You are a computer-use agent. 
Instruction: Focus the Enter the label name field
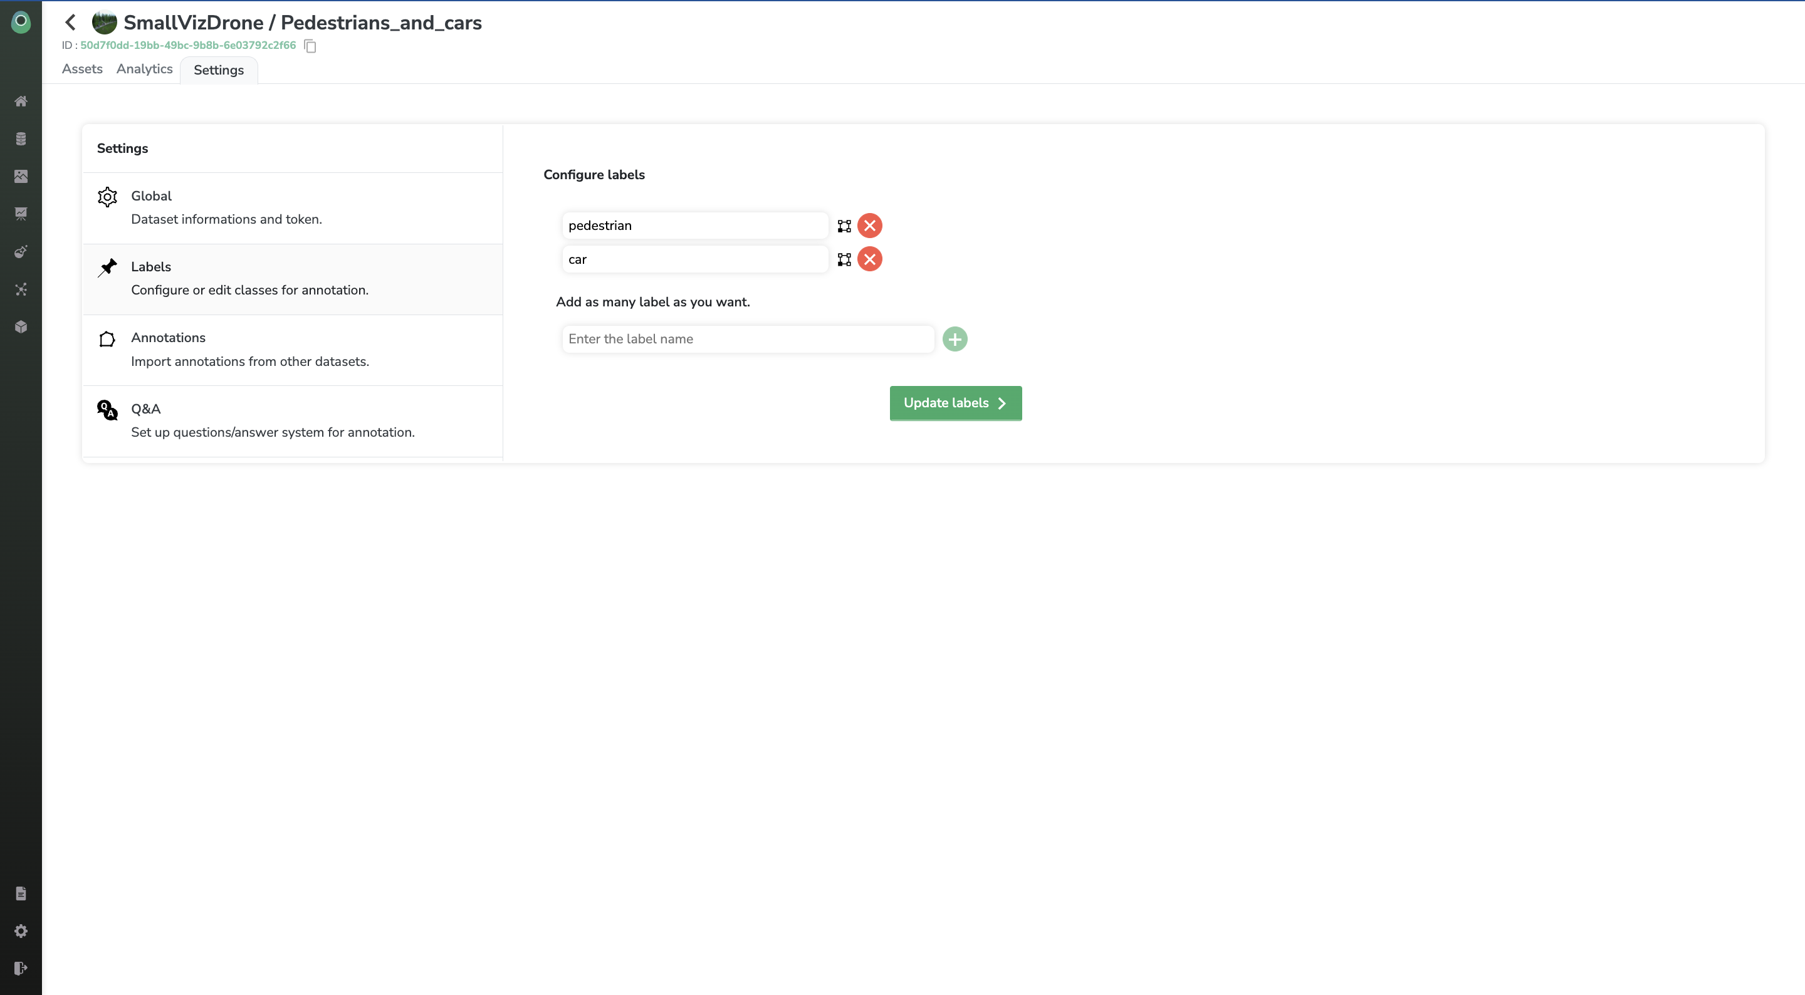point(747,339)
